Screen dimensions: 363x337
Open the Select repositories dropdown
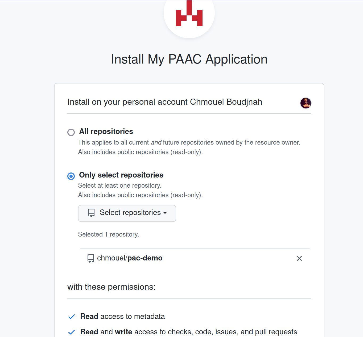pyautogui.click(x=127, y=213)
